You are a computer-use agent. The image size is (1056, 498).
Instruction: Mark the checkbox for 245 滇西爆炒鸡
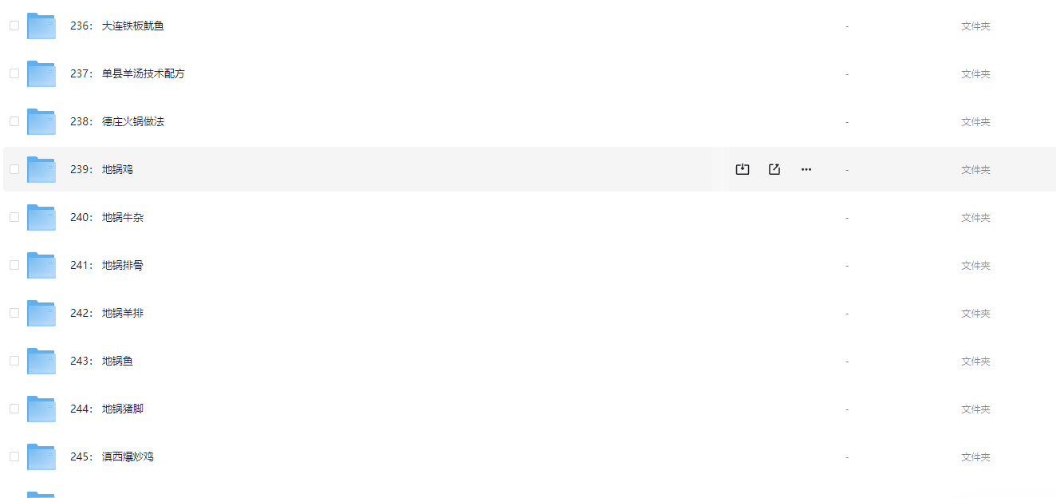14,457
